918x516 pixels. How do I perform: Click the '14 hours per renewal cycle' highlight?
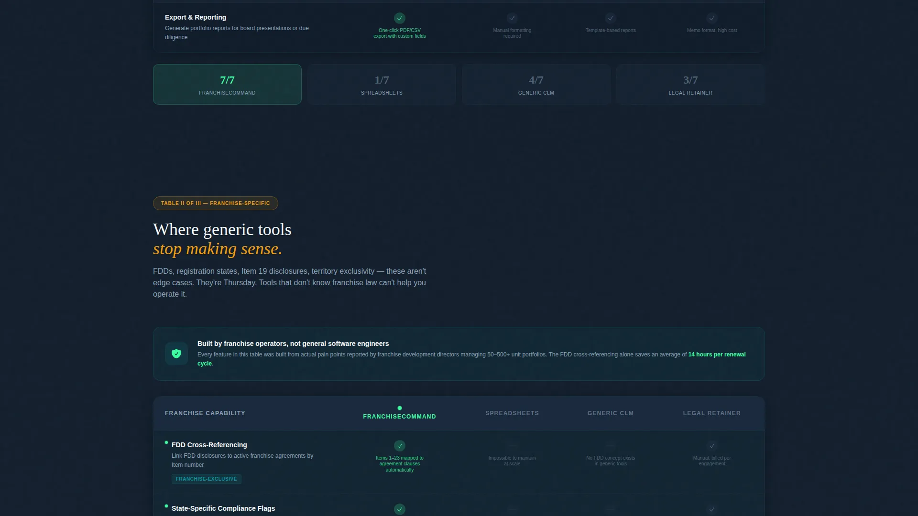(x=717, y=355)
